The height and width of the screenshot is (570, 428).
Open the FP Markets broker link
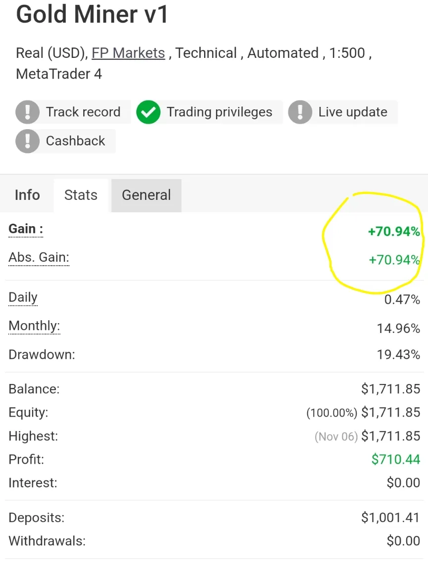click(128, 53)
